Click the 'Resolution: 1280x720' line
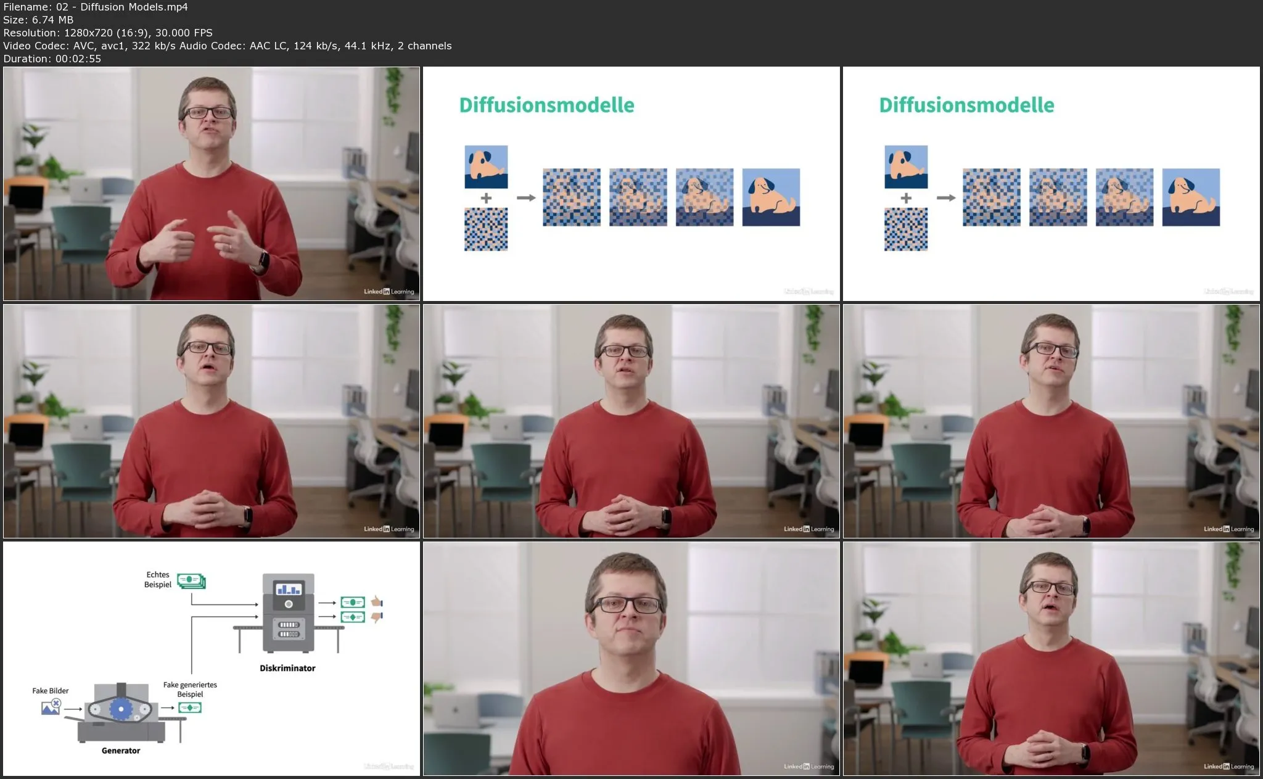 108,33
